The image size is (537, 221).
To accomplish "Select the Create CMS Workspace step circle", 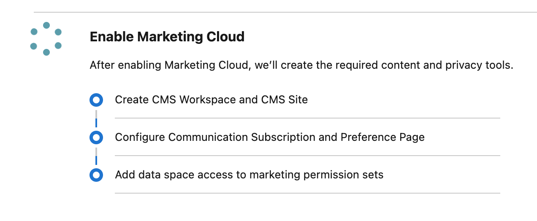I will 96,100.
